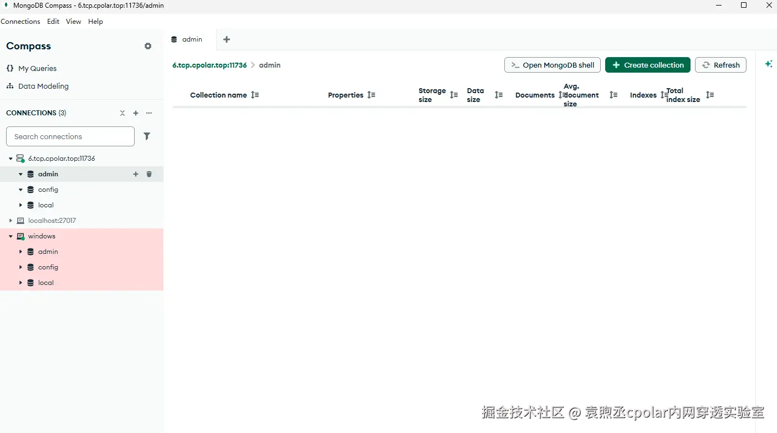Sort by Storage size icon

tap(454, 95)
